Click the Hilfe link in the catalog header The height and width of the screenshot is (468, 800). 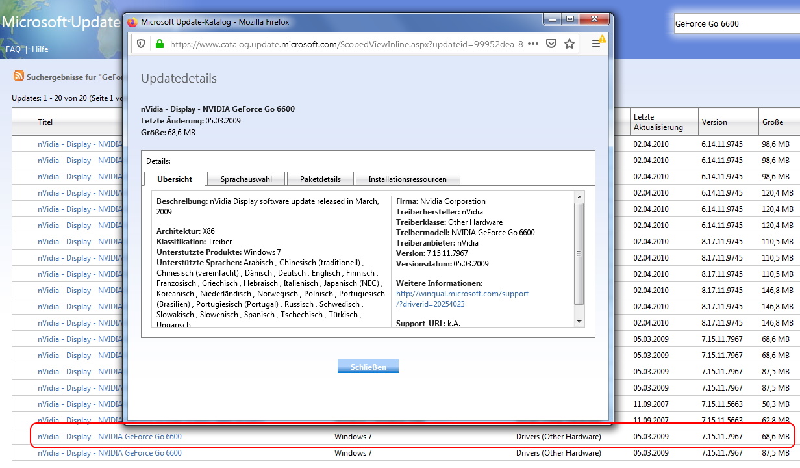pos(40,49)
